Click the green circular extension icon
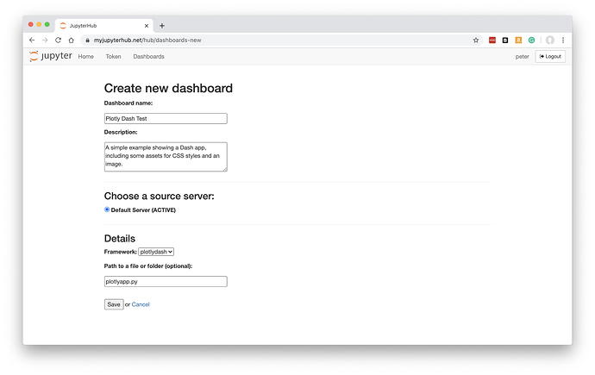595x375 pixels. pyautogui.click(x=532, y=41)
